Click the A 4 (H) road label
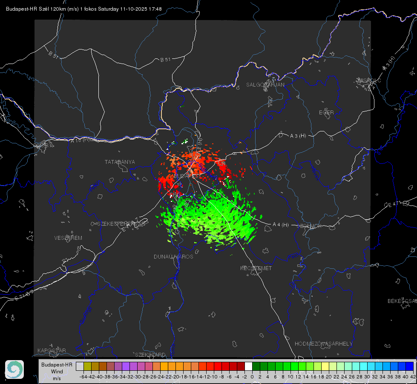The height and width of the screenshot is (384, 417). pos(281,225)
